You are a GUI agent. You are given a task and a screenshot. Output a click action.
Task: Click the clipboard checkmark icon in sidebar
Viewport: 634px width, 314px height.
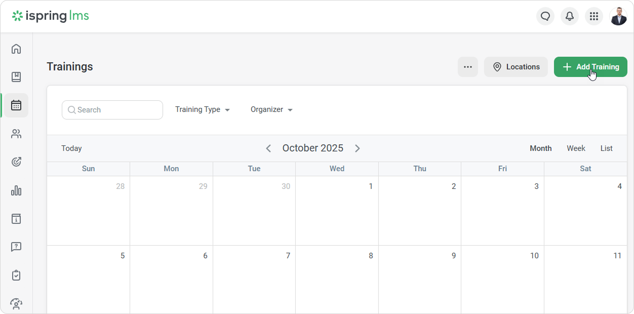[x=16, y=276]
